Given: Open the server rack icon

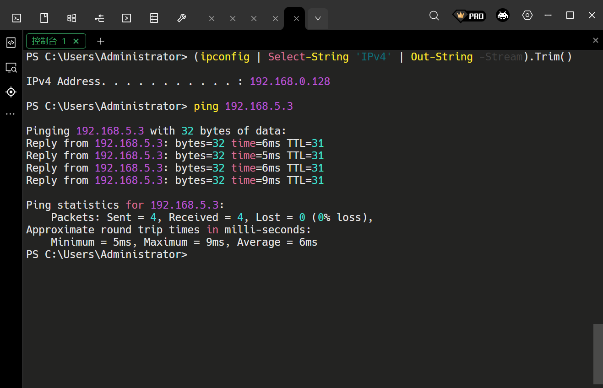Looking at the screenshot, I should pyautogui.click(x=154, y=18).
